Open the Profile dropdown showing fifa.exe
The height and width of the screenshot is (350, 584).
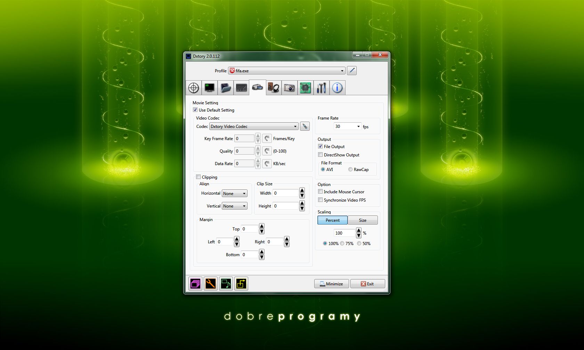tap(287, 71)
